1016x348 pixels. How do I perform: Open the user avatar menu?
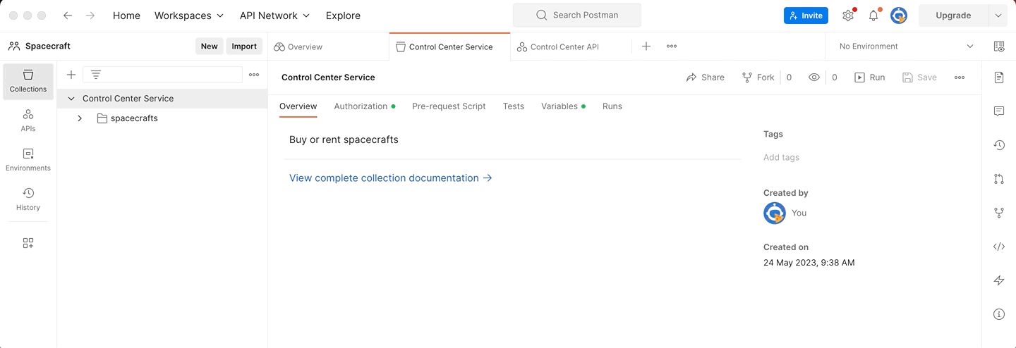[898, 15]
